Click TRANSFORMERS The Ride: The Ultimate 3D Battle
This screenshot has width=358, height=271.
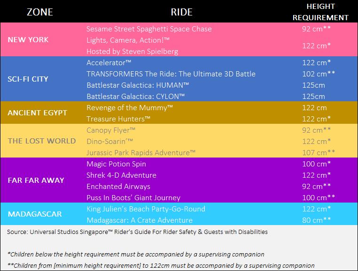tap(171, 74)
